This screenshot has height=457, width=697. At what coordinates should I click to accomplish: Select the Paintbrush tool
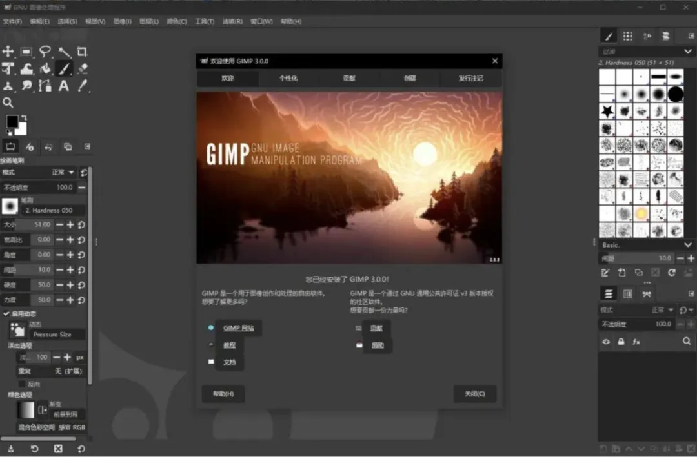64,68
